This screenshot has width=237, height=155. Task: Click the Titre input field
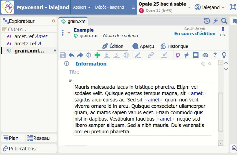coord(143,72)
